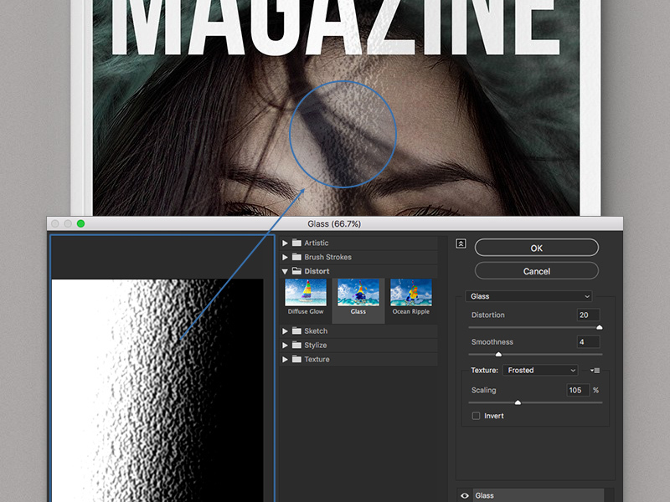
Task: Enable the Invert checkbox
Action: point(476,416)
